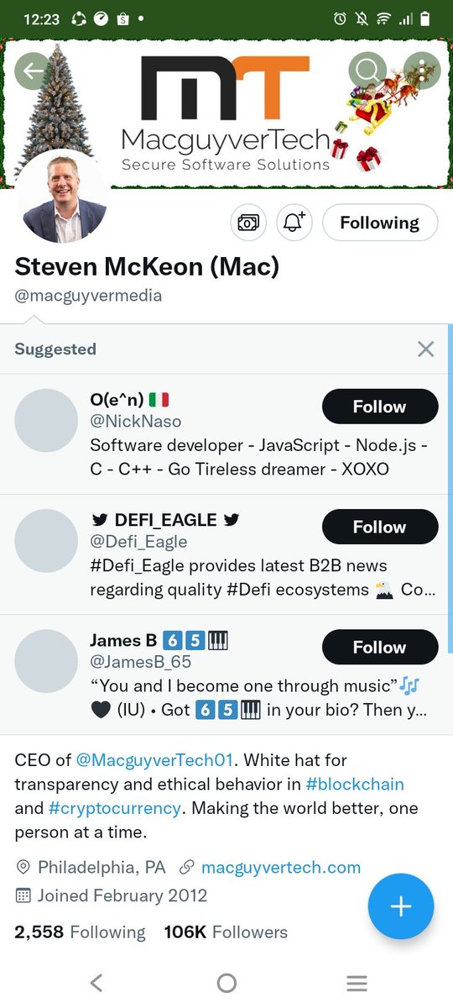This screenshot has width=453, height=1008.
Task: Open the #blockchain hashtag
Action: coord(355,785)
